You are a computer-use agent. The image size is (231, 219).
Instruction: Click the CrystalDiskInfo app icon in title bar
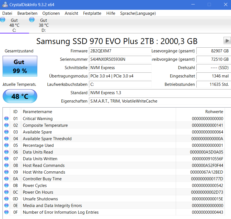pyautogui.click(x=5, y=4)
